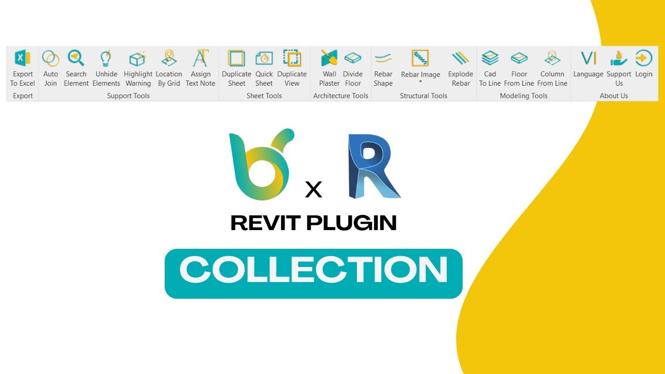This screenshot has width=665, height=374.
Task: Activate the Quick Sheet tool
Action: (264, 68)
